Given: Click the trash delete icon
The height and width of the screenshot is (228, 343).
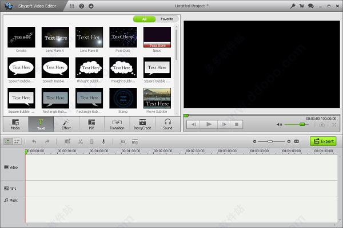Looking at the screenshot, I should (x=91, y=141).
